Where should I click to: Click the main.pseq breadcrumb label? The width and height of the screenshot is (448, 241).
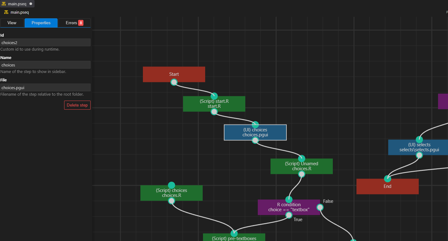point(20,12)
